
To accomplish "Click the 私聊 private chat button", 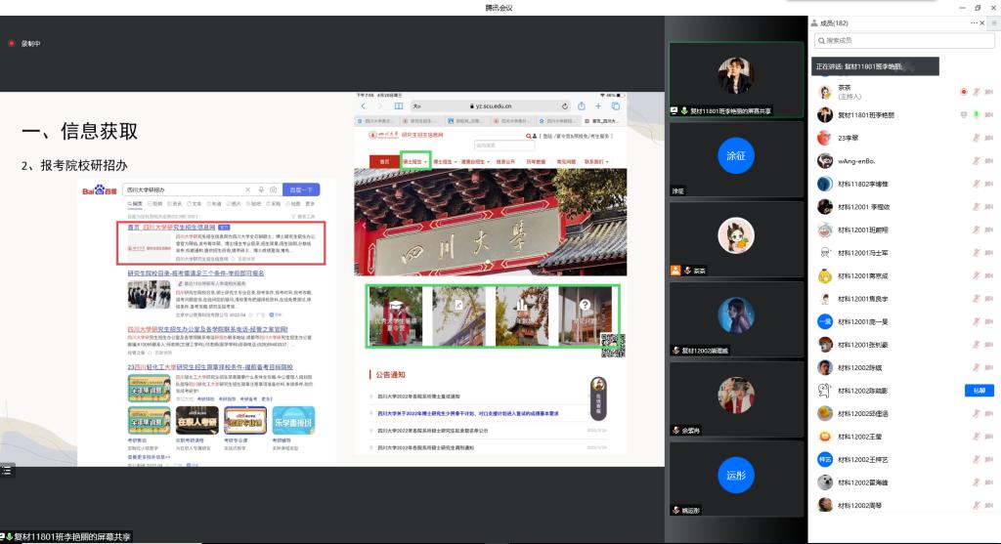I will coord(979,390).
